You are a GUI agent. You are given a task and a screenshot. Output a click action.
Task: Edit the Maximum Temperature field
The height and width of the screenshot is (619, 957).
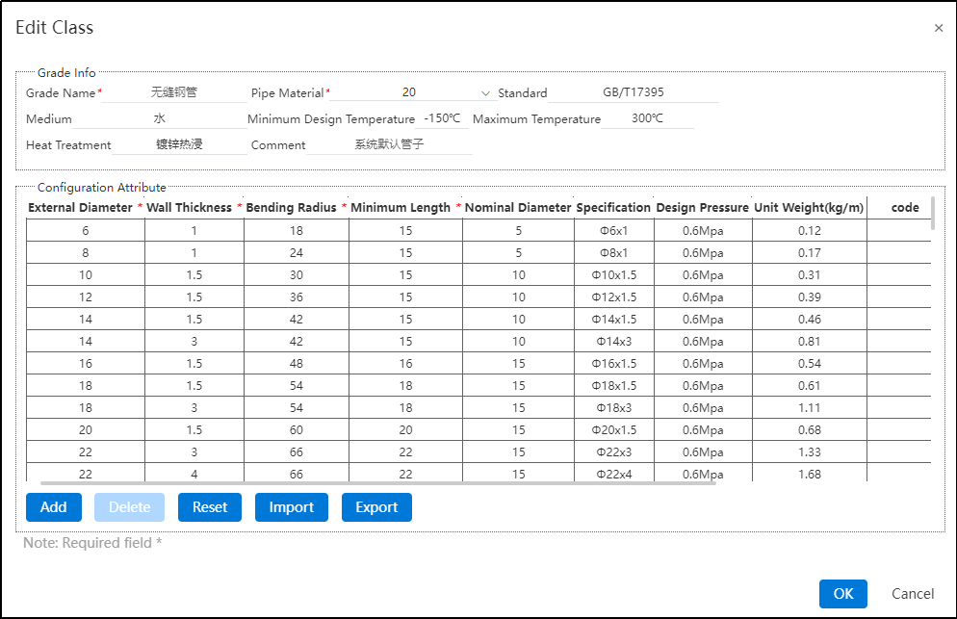(647, 119)
